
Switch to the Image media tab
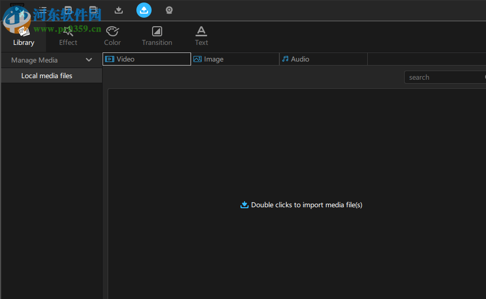tap(212, 59)
